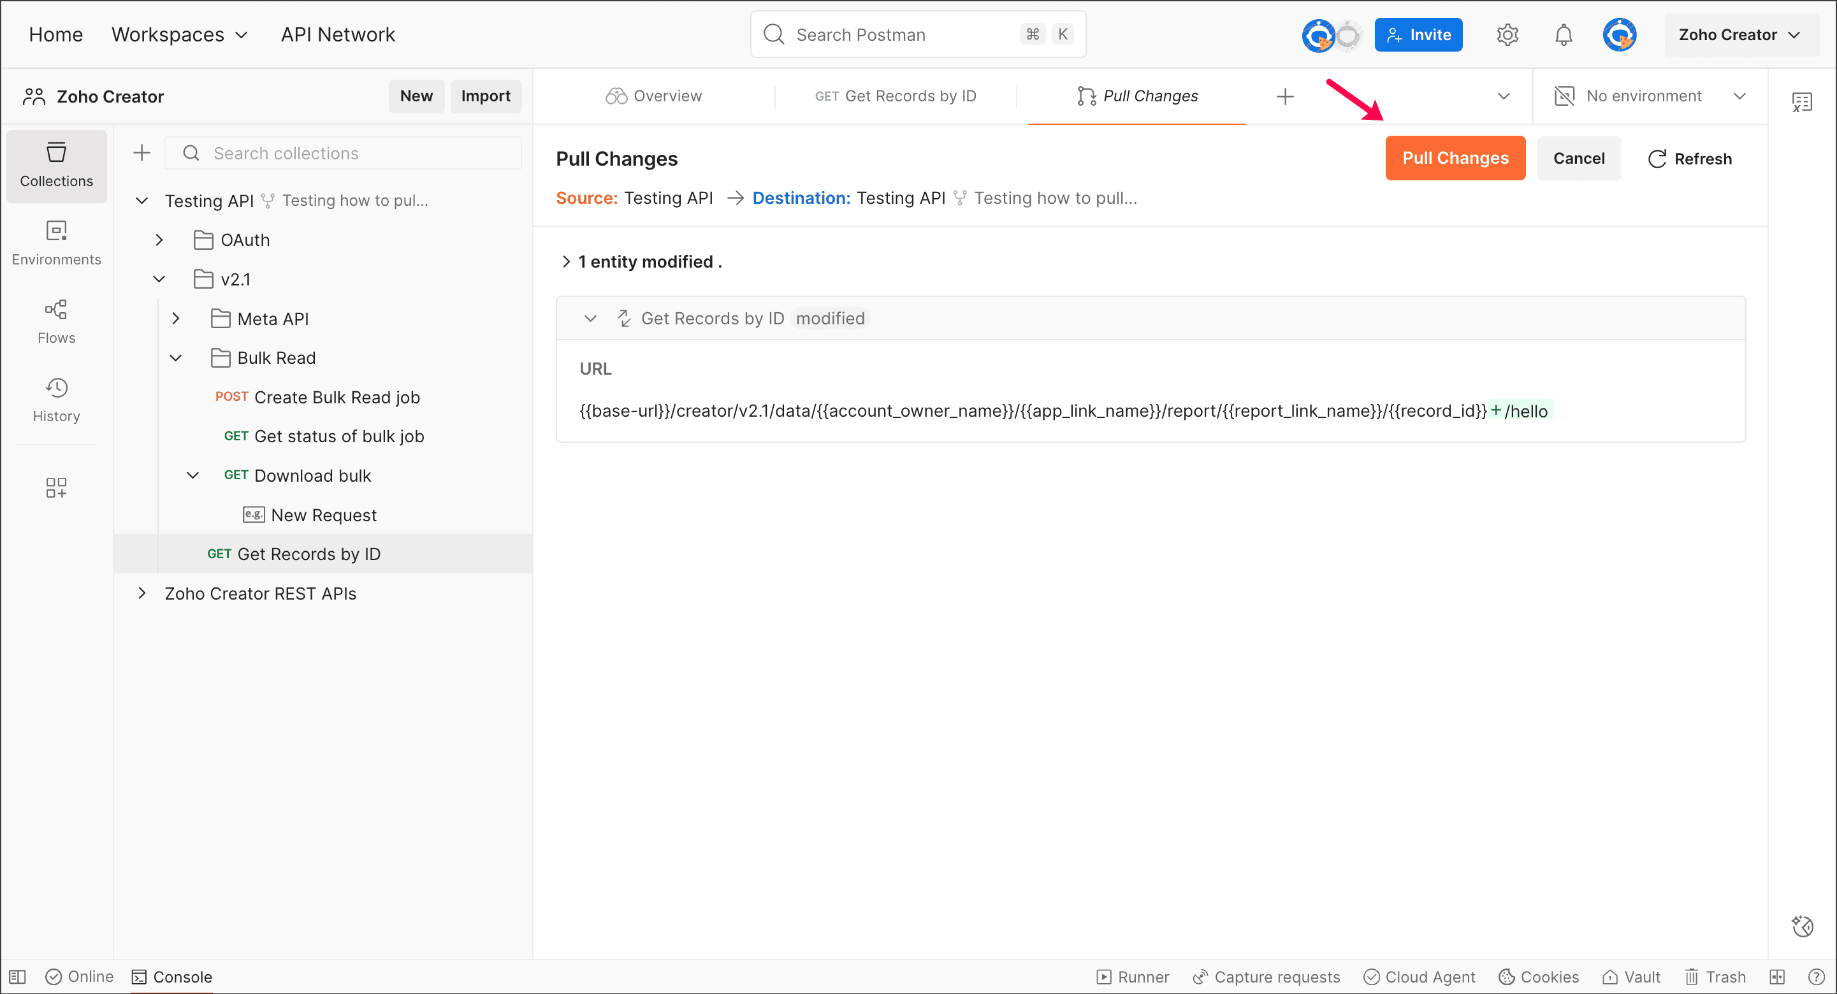Toggle the Console panel in footer

point(172,976)
